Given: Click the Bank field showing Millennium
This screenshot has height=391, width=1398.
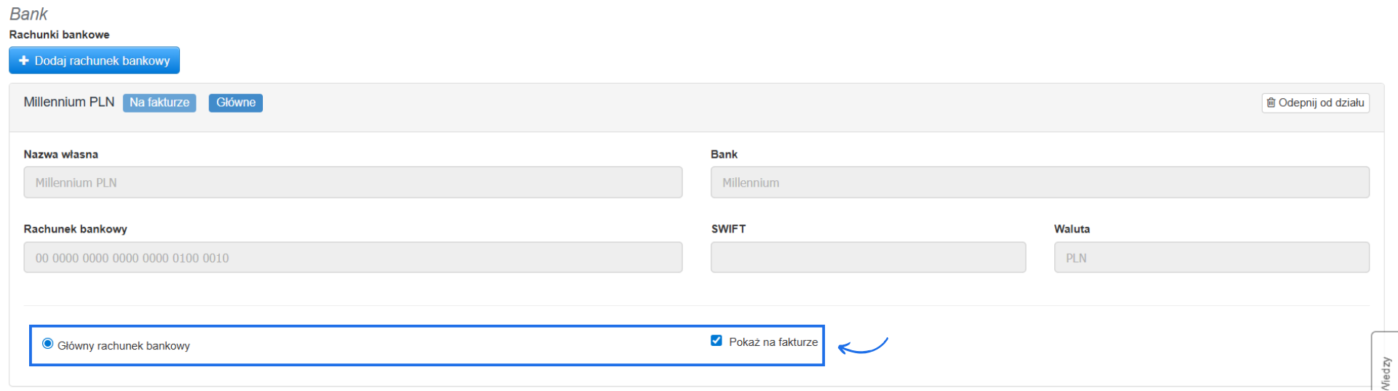Looking at the screenshot, I should 1039,183.
